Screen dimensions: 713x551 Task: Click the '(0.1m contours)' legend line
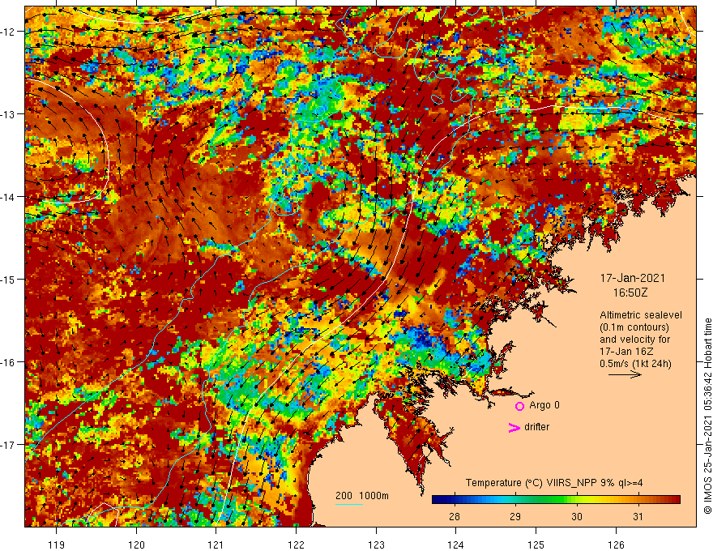[634, 327]
